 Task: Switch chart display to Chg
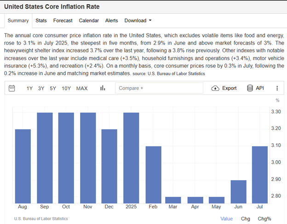[246, 218]
